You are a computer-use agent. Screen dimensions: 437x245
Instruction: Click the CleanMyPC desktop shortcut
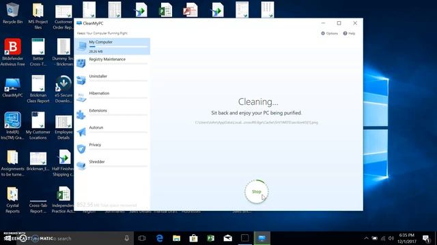tap(12, 88)
